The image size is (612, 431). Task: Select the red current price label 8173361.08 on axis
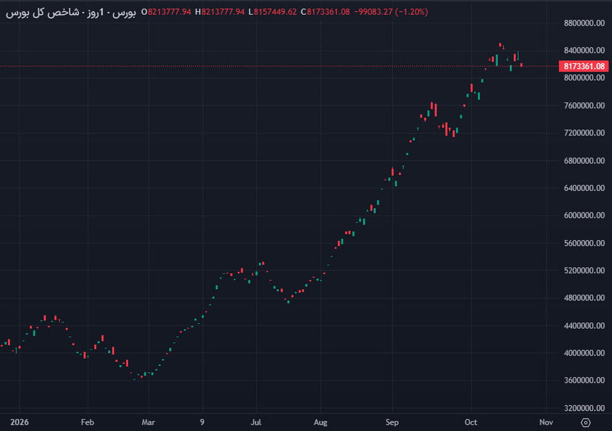click(x=584, y=67)
